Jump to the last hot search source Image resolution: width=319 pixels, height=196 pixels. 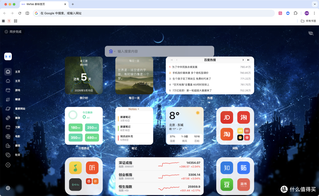click(x=248, y=60)
